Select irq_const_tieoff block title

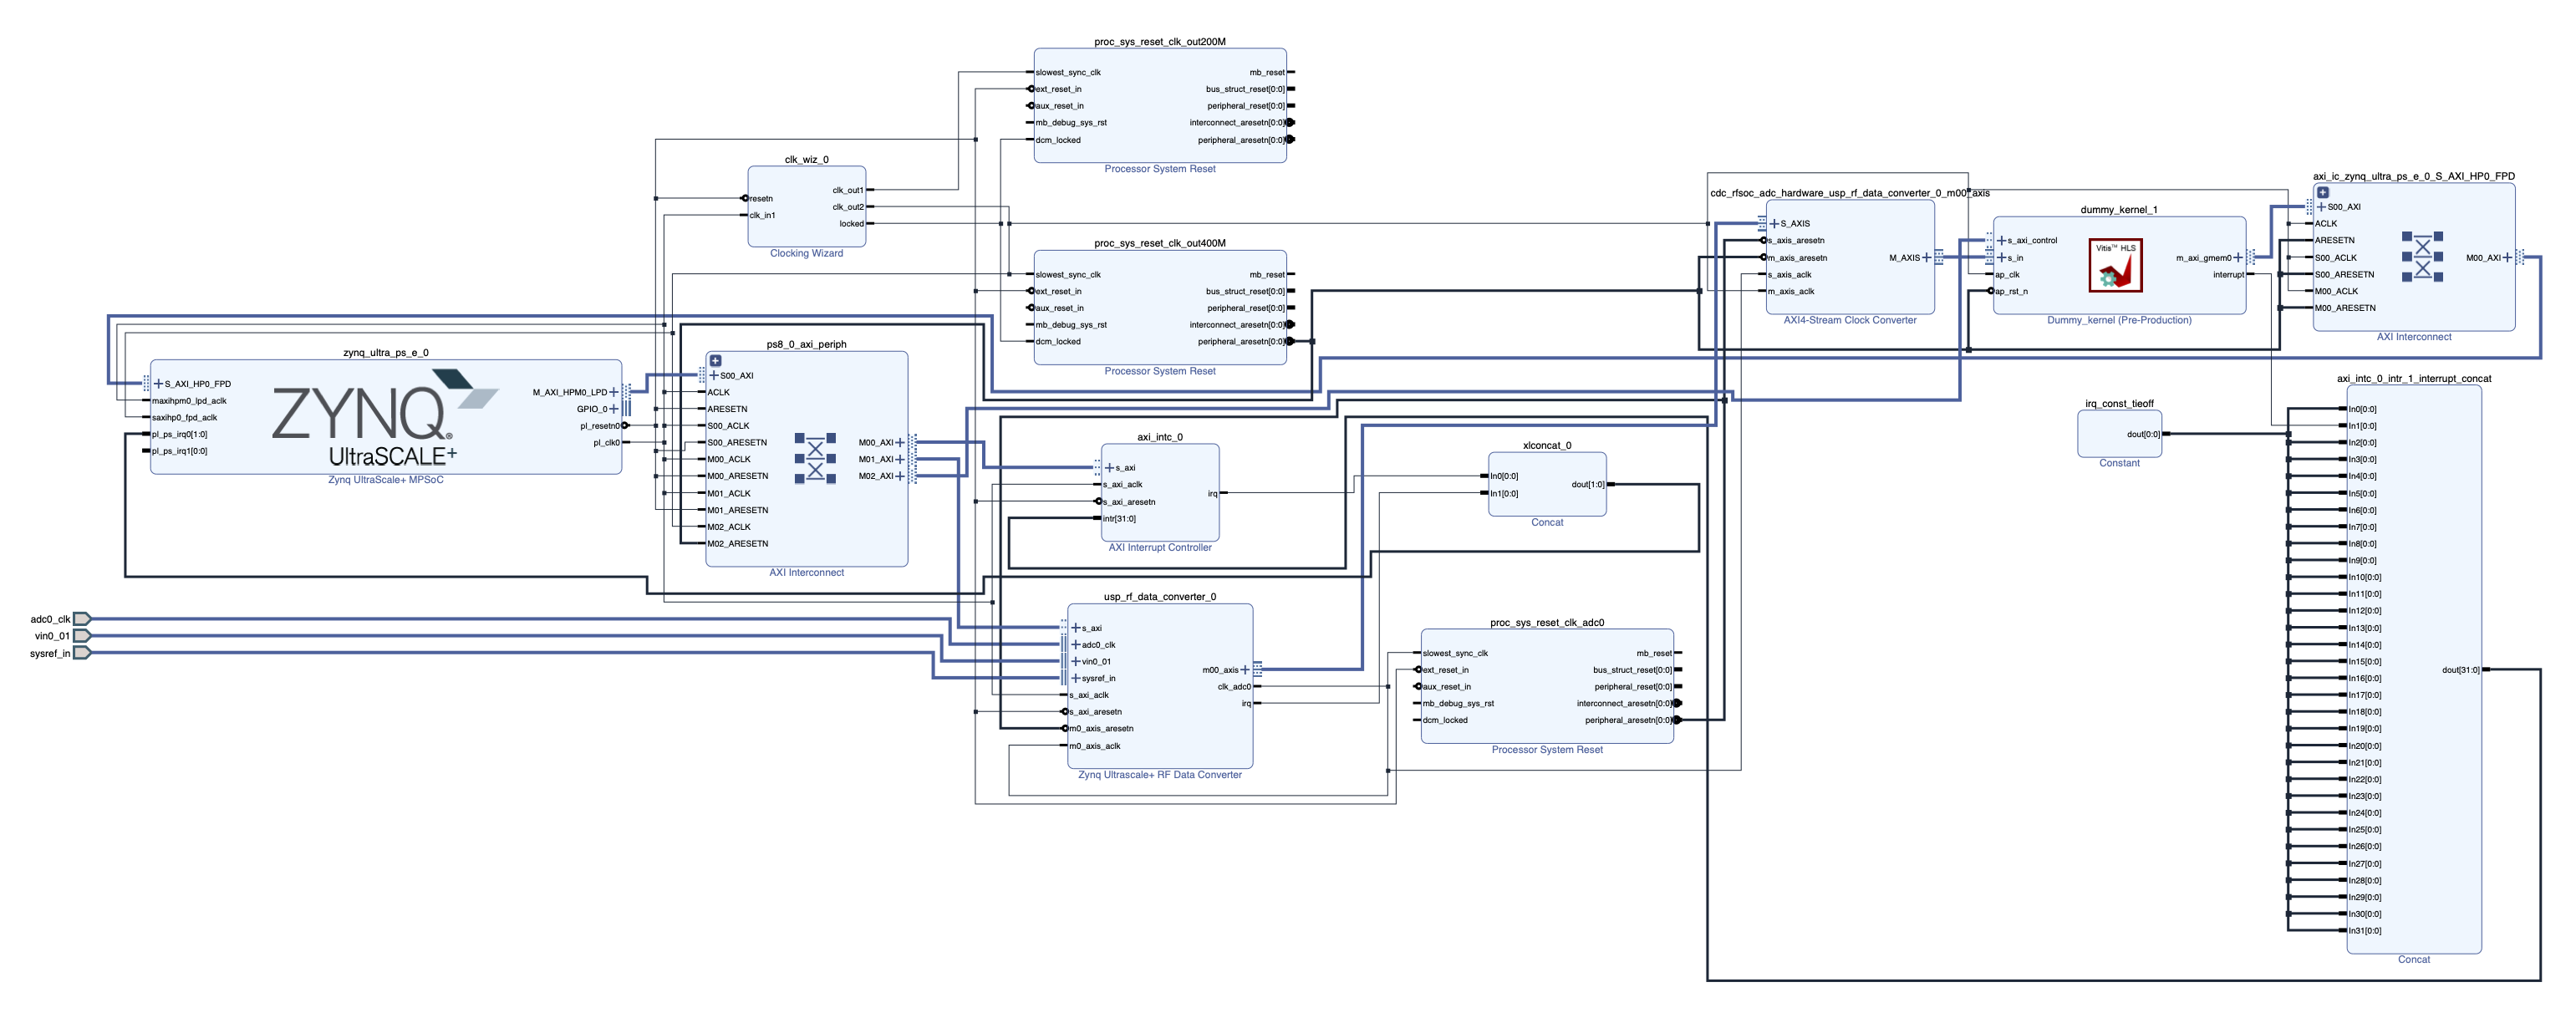pos(2118,403)
